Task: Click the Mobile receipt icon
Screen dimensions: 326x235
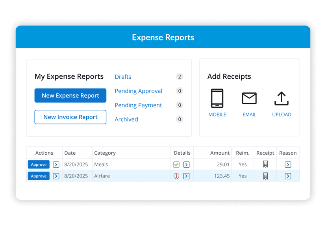Action: 217,98
